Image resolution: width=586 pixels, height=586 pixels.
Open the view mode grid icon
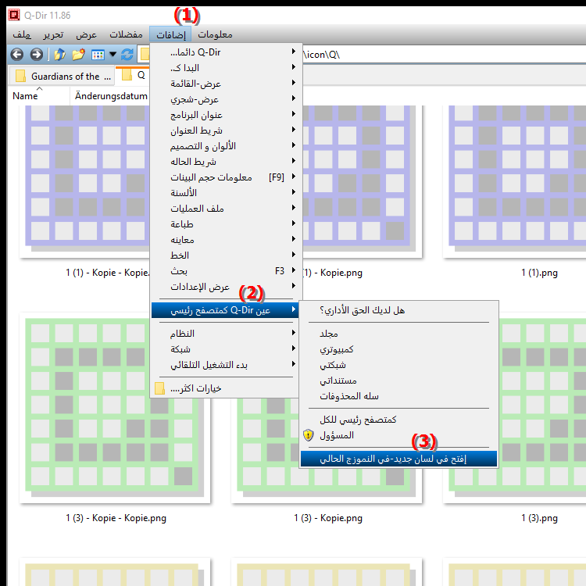[x=98, y=55]
